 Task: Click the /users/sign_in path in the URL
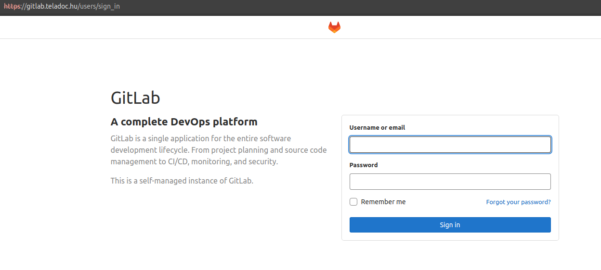click(99, 7)
